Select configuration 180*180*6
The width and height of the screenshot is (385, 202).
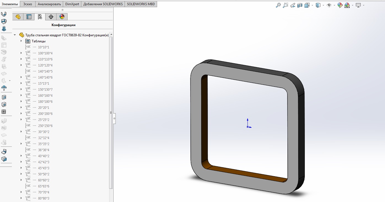[45, 101]
